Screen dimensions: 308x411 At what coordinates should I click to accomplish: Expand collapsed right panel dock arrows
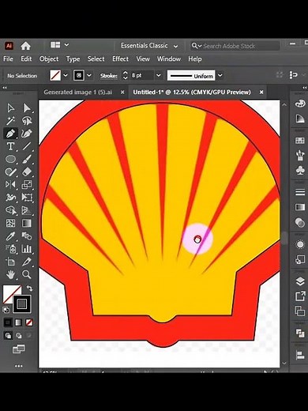click(x=304, y=88)
